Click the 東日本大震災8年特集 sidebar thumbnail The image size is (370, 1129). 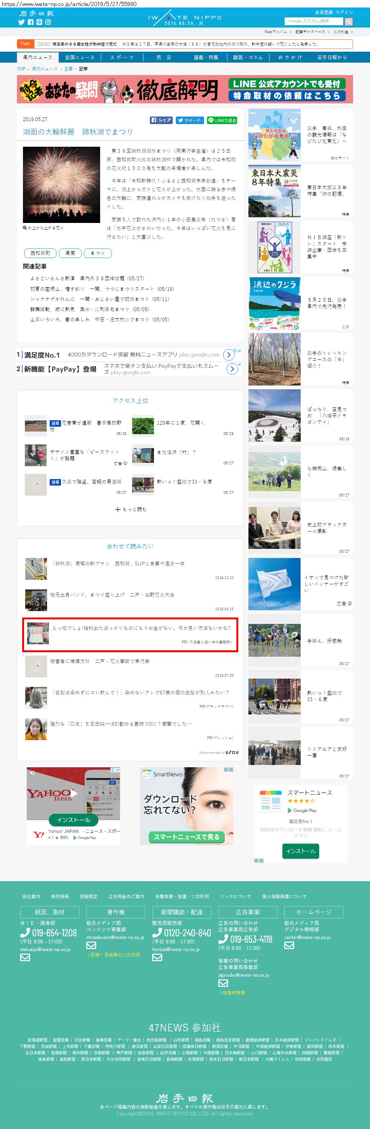tap(275, 191)
